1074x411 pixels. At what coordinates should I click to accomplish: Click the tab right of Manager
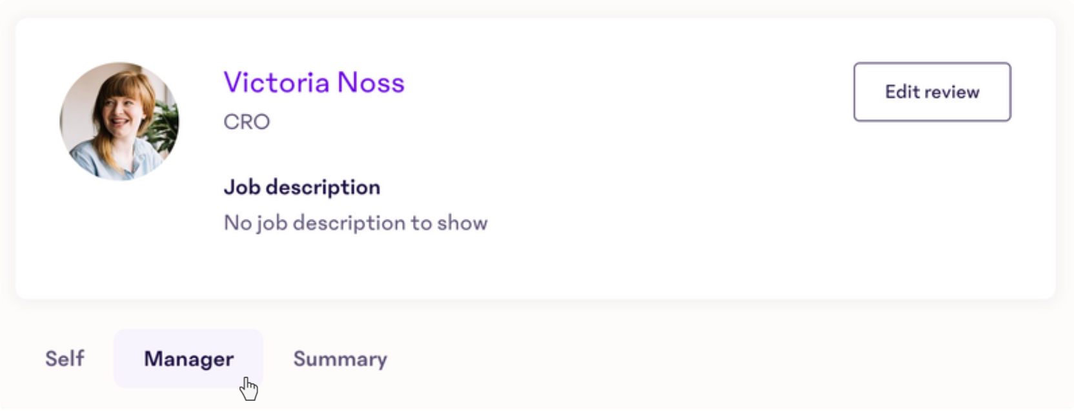point(340,359)
